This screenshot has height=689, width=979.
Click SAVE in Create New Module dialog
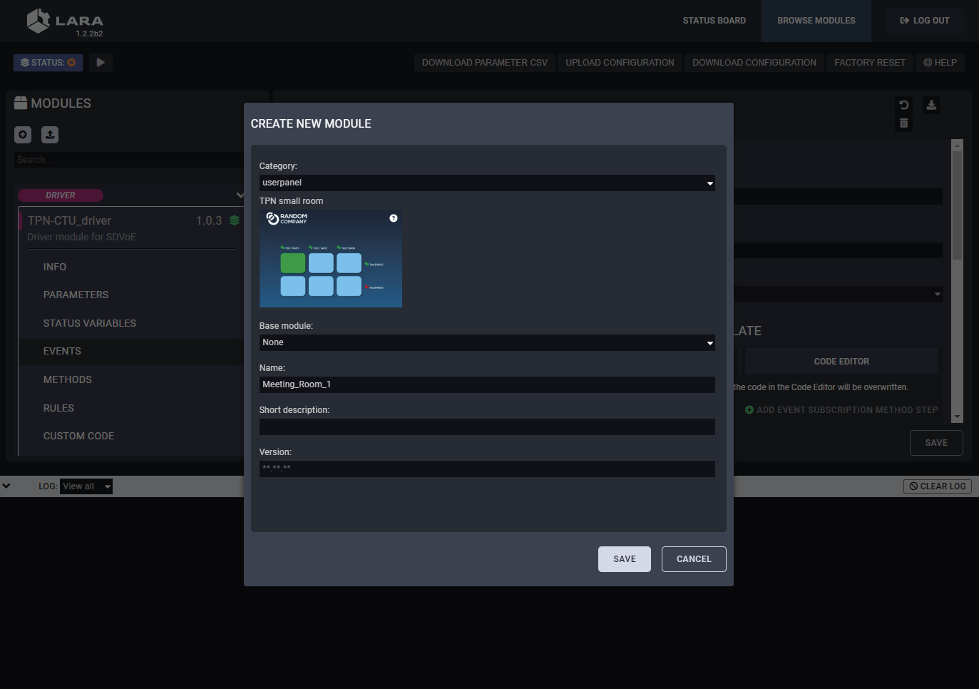point(624,559)
